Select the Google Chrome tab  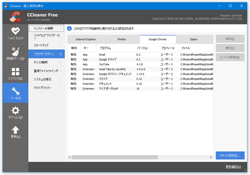click(158, 39)
